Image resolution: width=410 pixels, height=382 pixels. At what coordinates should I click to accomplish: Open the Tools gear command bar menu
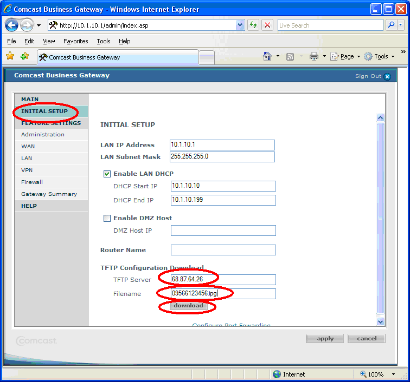[x=379, y=56]
